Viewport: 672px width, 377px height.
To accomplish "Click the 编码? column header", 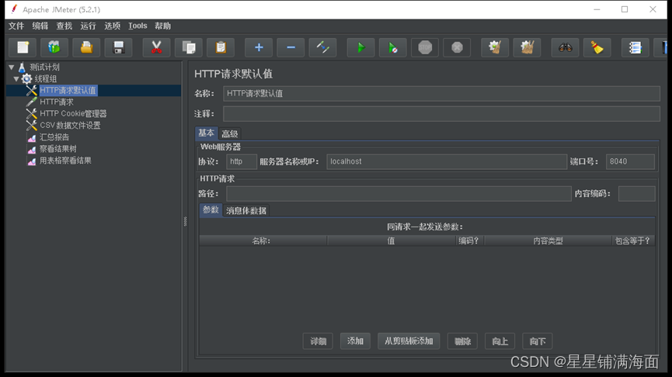I will [x=469, y=241].
